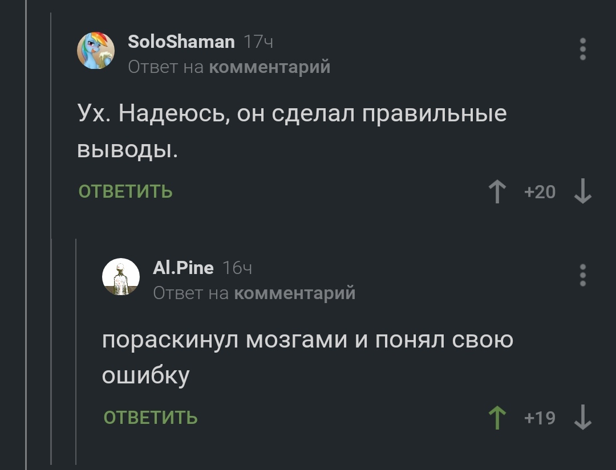Downvote SoloShaman's comment
The width and height of the screenshot is (616, 470).
point(582,192)
